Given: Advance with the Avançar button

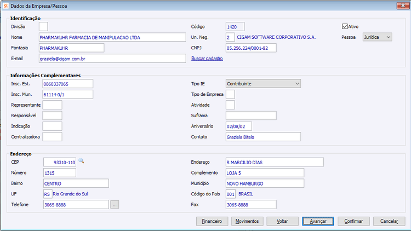Looking at the screenshot, I should 318,221.
